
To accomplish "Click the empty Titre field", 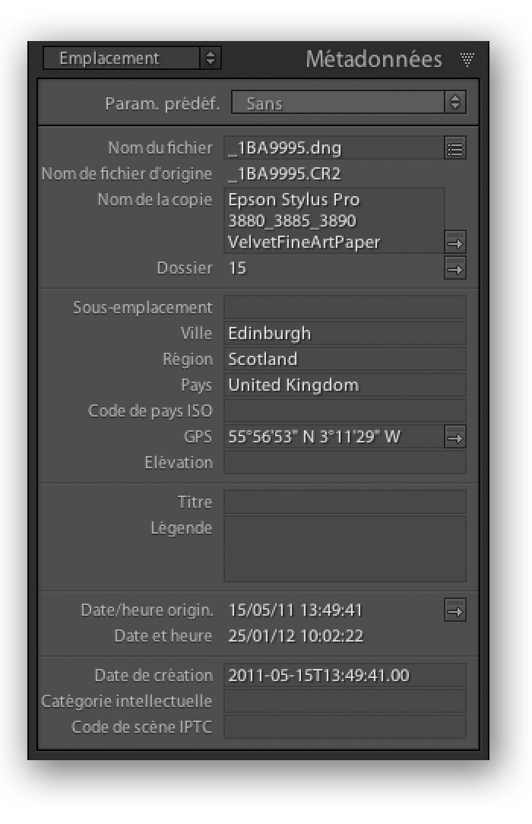I will pyautogui.click(x=345, y=502).
